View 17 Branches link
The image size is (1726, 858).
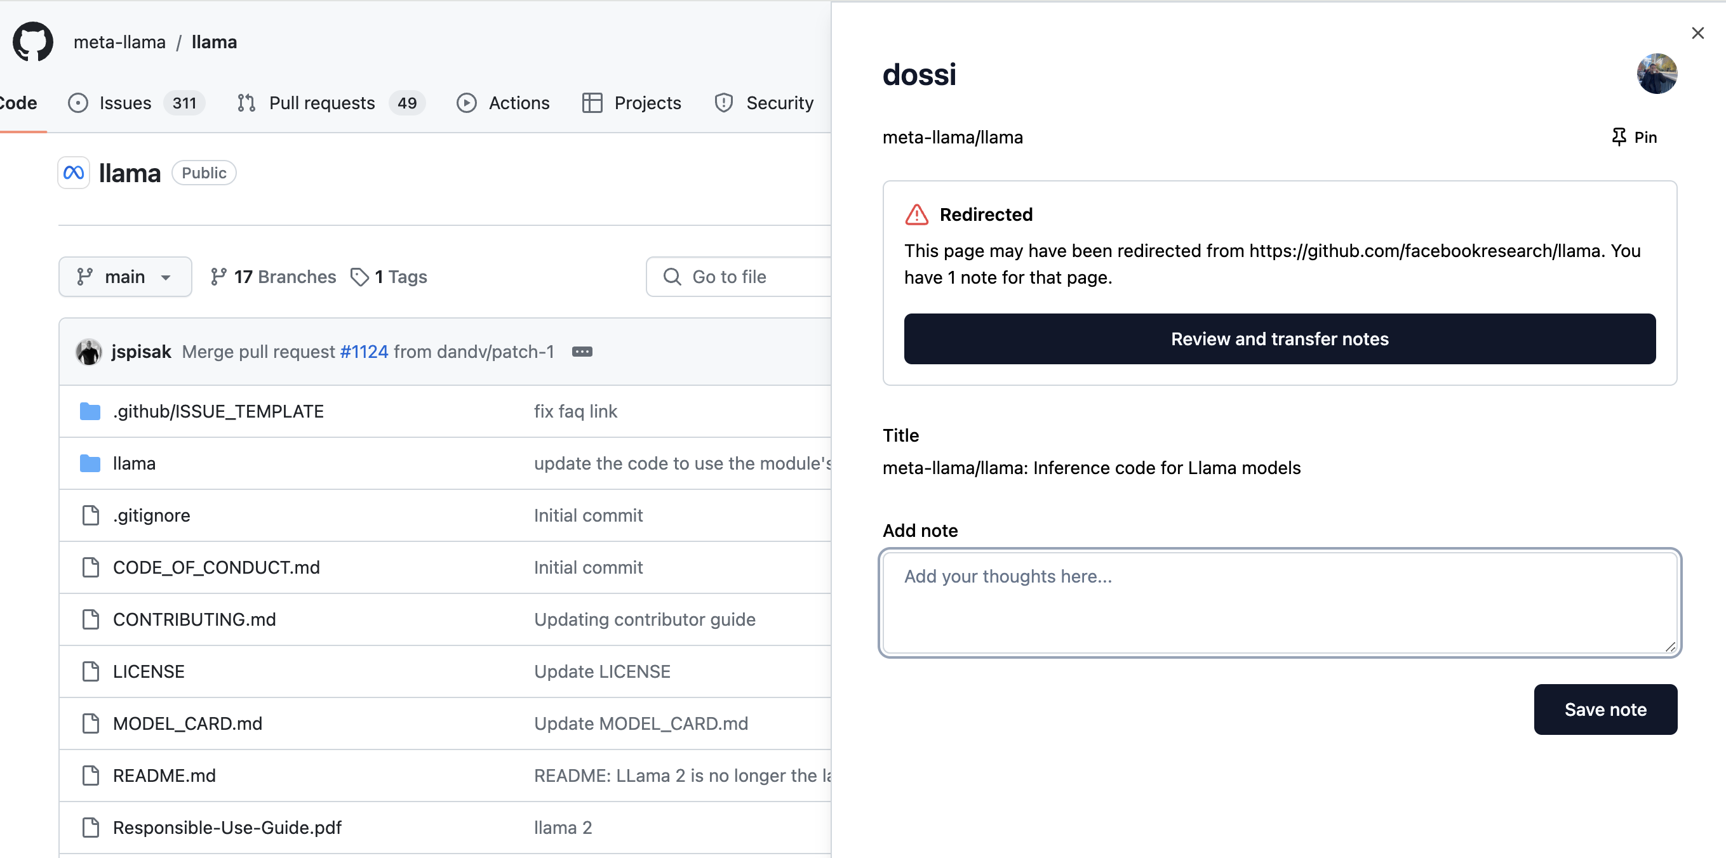click(x=273, y=277)
